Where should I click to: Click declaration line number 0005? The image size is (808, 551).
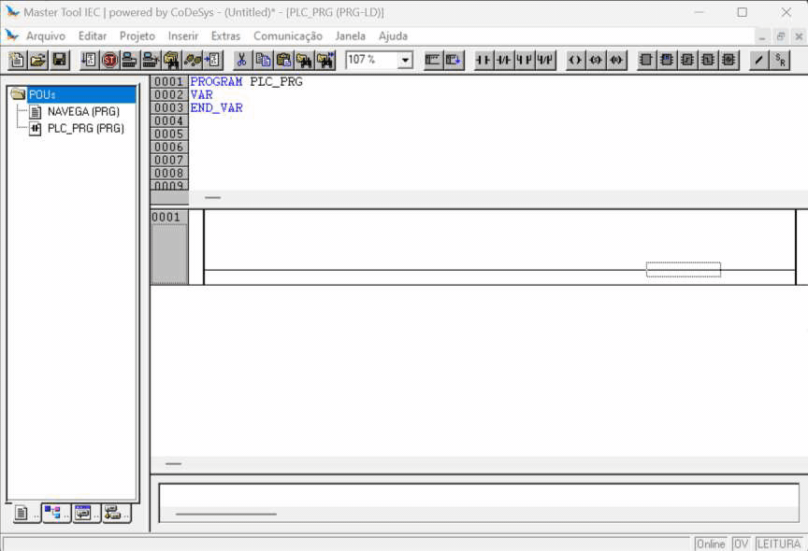point(169,134)
